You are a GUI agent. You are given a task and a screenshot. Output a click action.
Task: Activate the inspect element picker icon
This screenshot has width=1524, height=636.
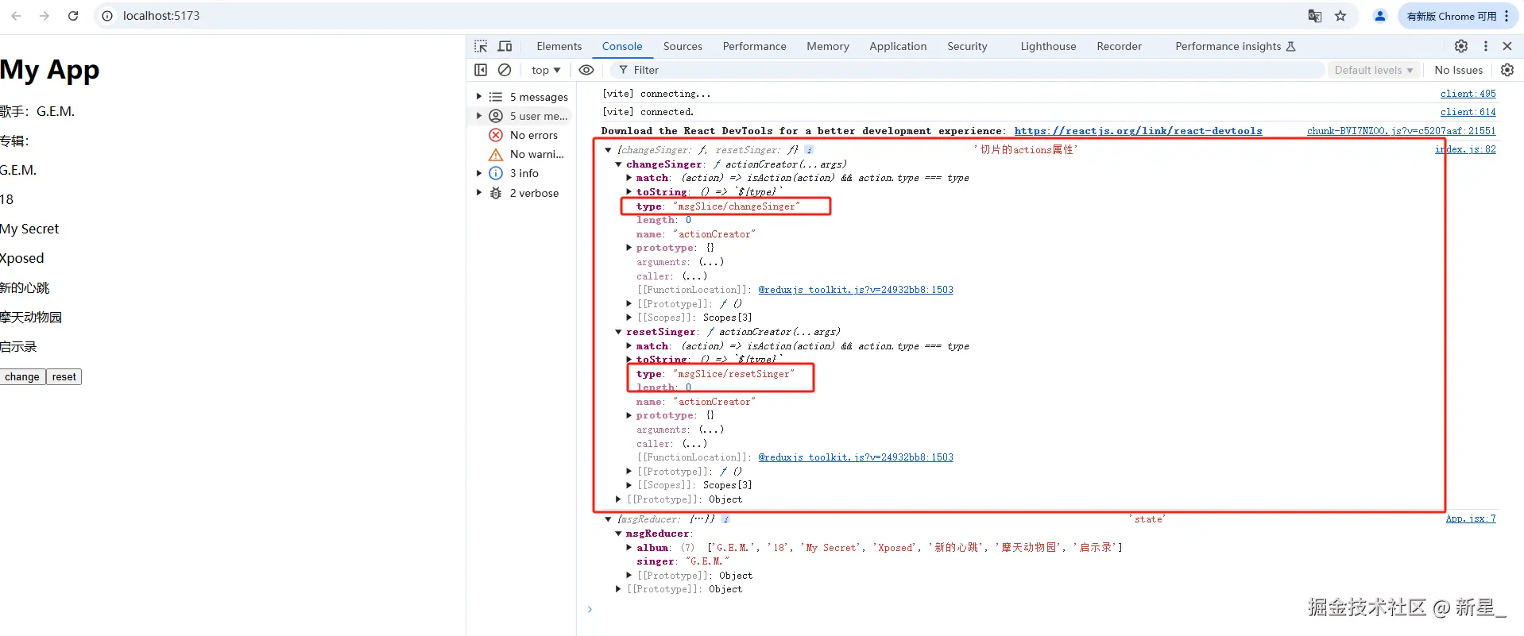click(481, 46)
